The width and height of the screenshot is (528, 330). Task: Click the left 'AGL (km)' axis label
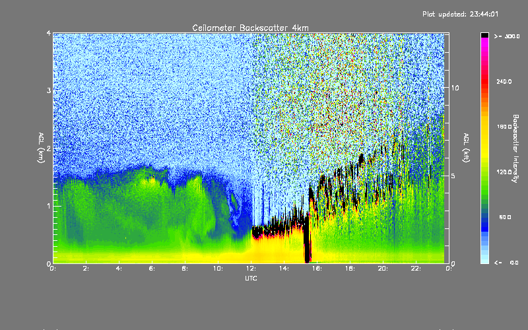tap(41, 148)
